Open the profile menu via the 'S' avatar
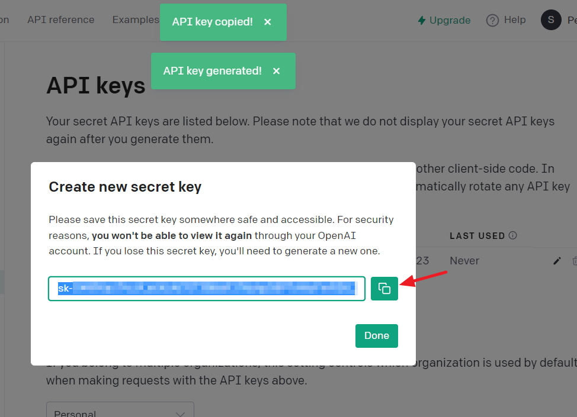The width and height of the screenshot is (577, 417). click(x=550, y=20)
